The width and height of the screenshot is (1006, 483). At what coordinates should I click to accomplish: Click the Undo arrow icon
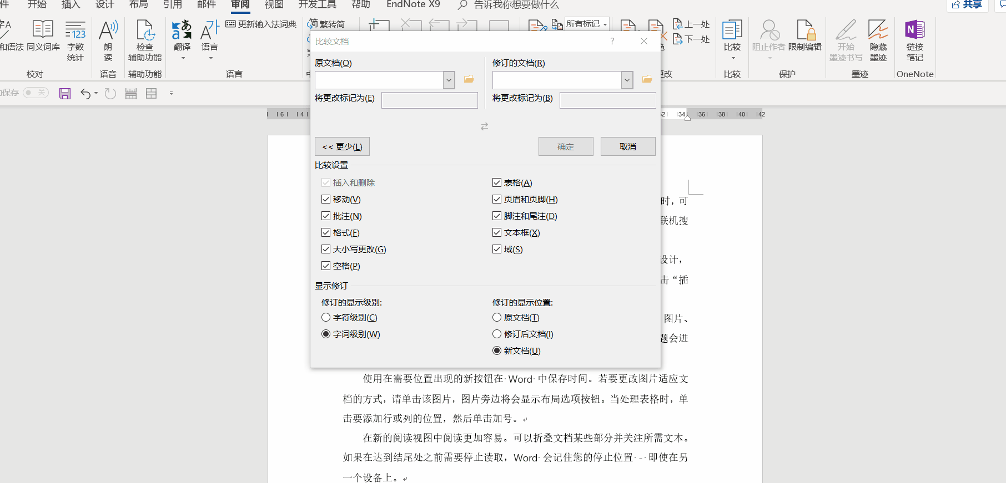(x=85, y=94)
